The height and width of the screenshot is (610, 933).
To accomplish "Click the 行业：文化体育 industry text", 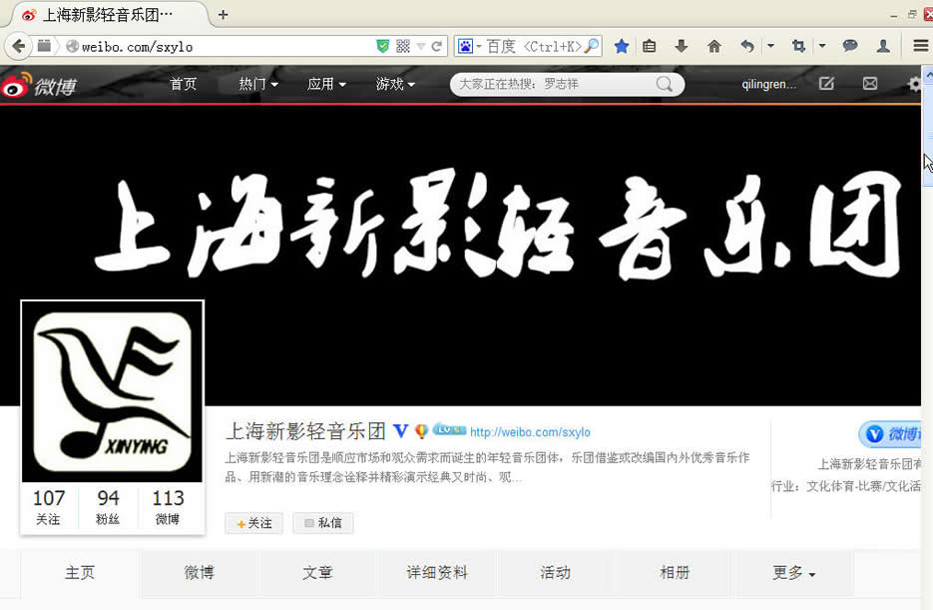I will point(846,486).
